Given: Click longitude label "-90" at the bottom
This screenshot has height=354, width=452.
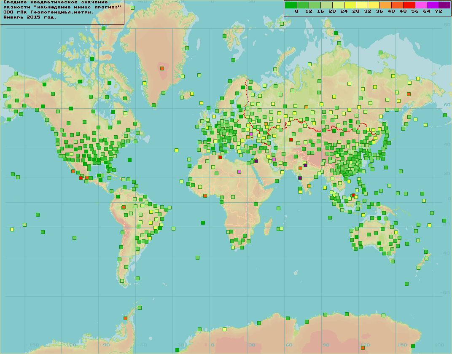Looking at the screenshot, I should pos(105,345).
